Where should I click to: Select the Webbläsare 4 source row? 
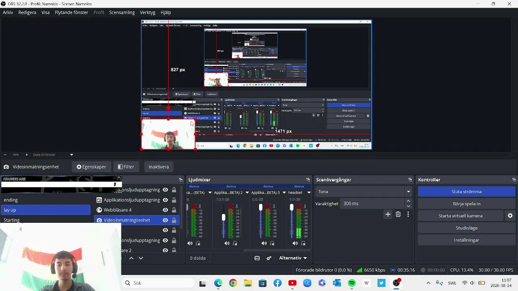point(136,210)
